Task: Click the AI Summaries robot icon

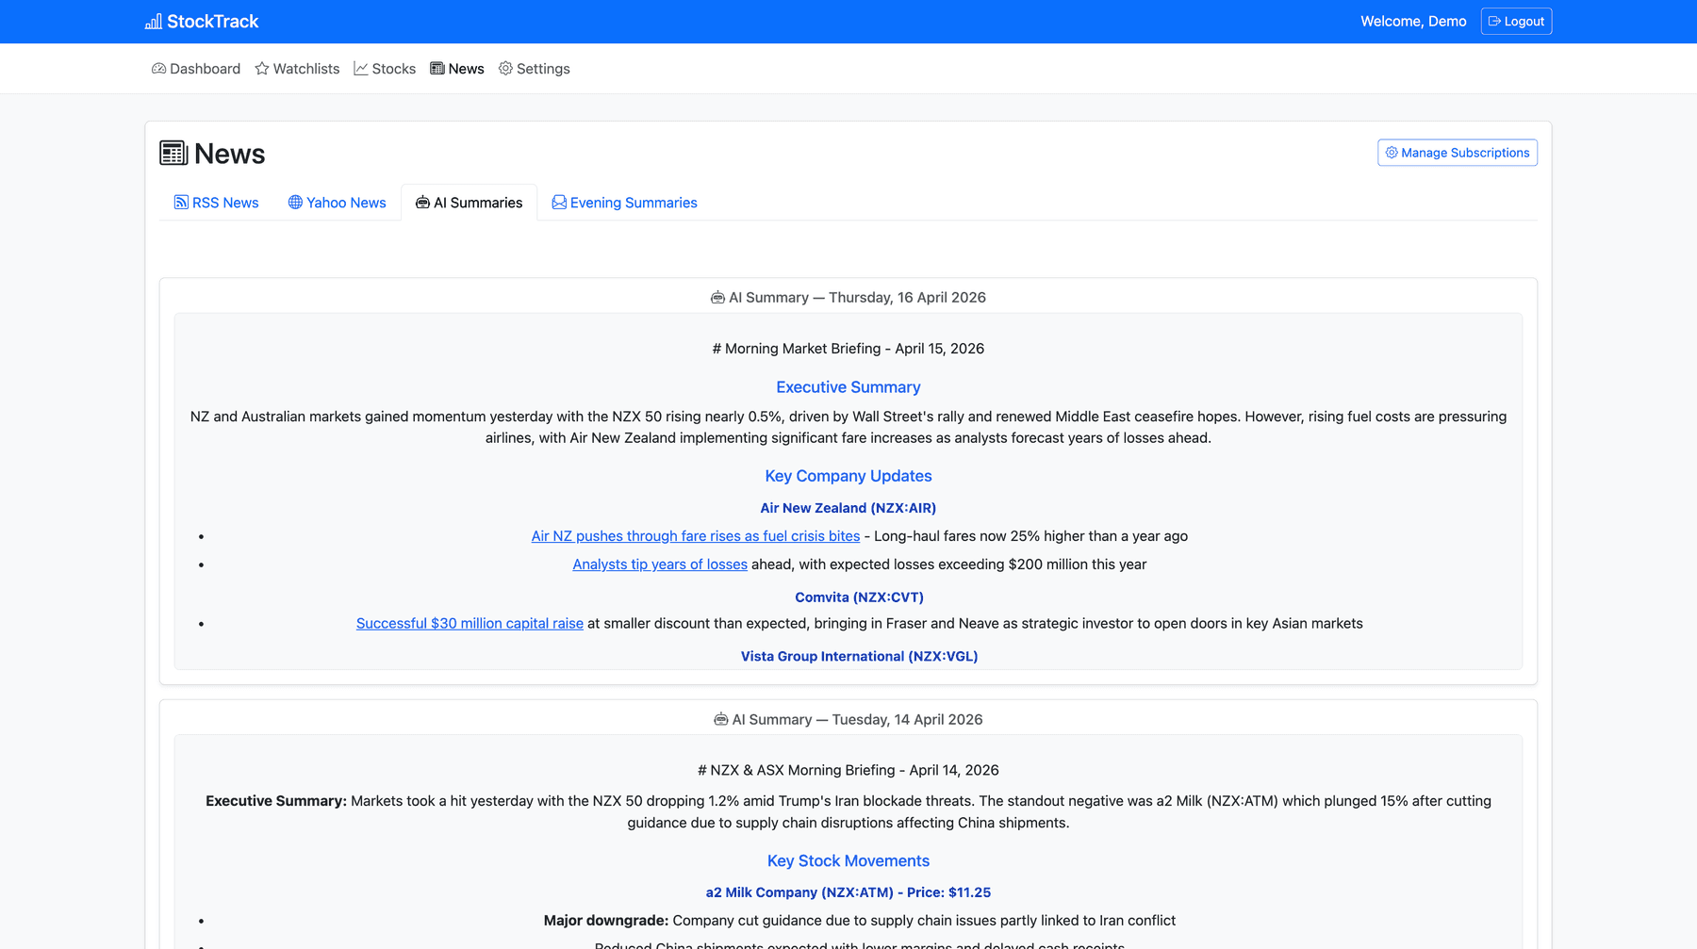Action: coord(422,203)
